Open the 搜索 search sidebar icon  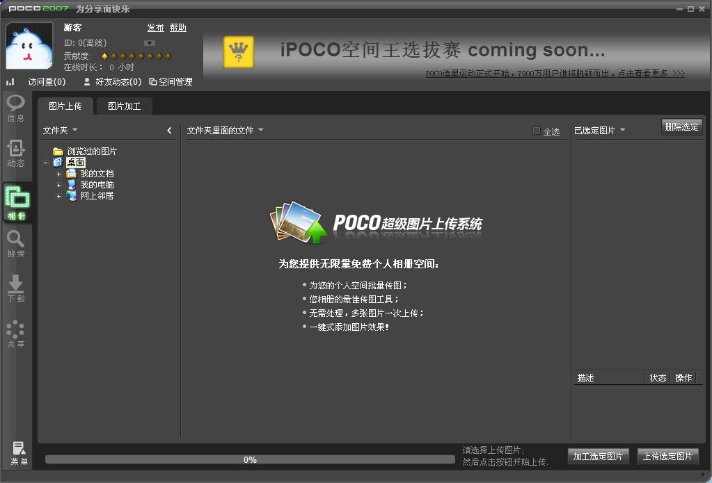16,244
